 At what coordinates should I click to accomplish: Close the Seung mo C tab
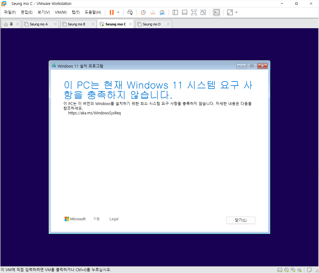coord(130,24)
